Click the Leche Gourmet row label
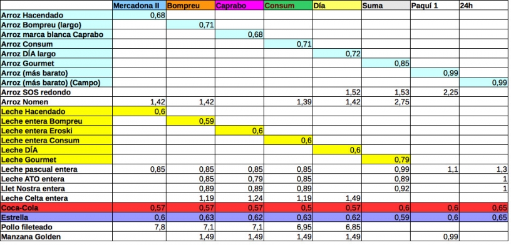The width and height of the screenshot is (511, 245). click(x=56, y=160)
